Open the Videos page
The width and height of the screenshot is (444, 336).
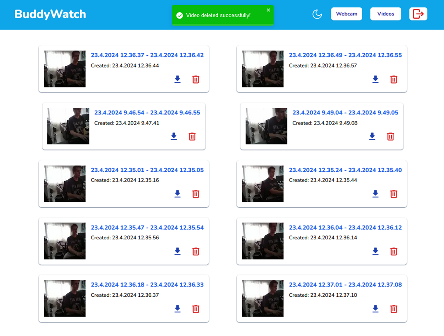(x=385, y=14)
